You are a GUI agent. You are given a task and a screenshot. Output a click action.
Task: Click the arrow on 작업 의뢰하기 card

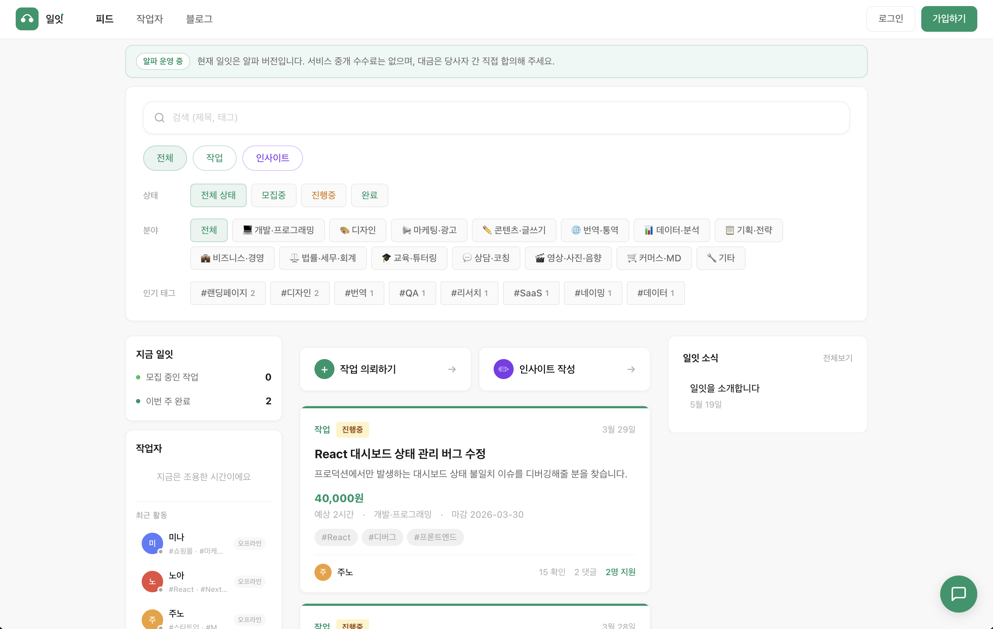coord(452,369)
